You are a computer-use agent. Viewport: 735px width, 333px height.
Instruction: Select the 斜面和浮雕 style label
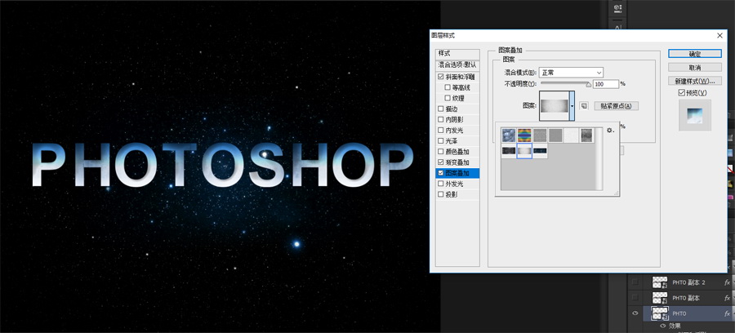point(460,77)
